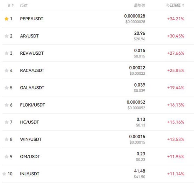Image resolution: width=194 pixels, height=183 pixels.
Task: Click the +13.53% change for WIN
Action: tap(176, 140)
